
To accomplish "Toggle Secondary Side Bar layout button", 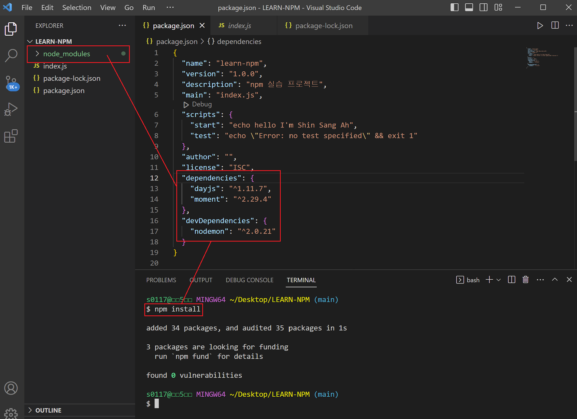I will tap(483, 7).
